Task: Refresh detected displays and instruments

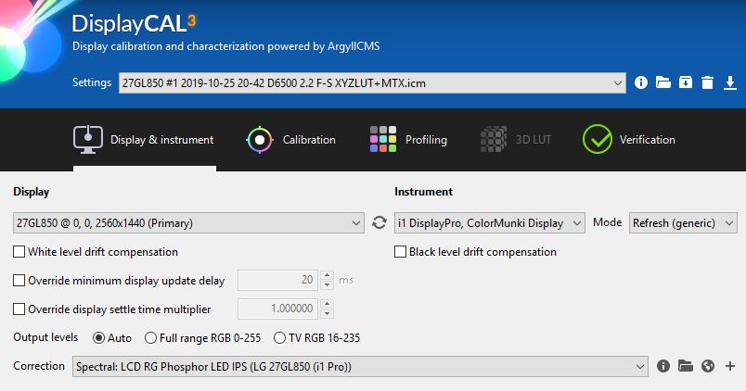Action: click(379, 222)
